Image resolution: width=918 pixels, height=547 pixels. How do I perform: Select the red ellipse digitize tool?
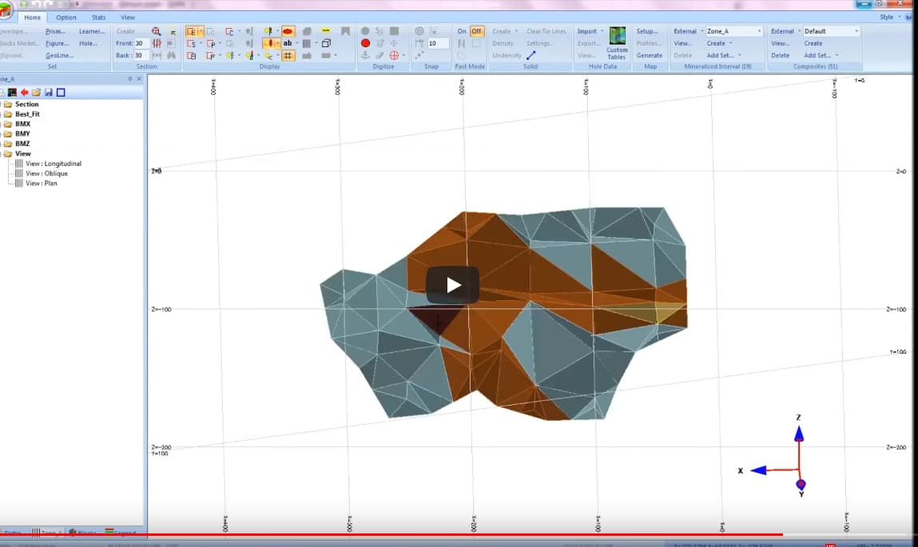pyautogui.click(x=366, y=44)
